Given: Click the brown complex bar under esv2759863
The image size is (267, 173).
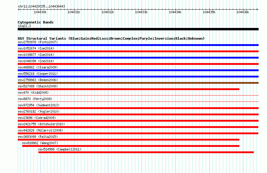Looking at the screenshot, I should coord(138,83).
